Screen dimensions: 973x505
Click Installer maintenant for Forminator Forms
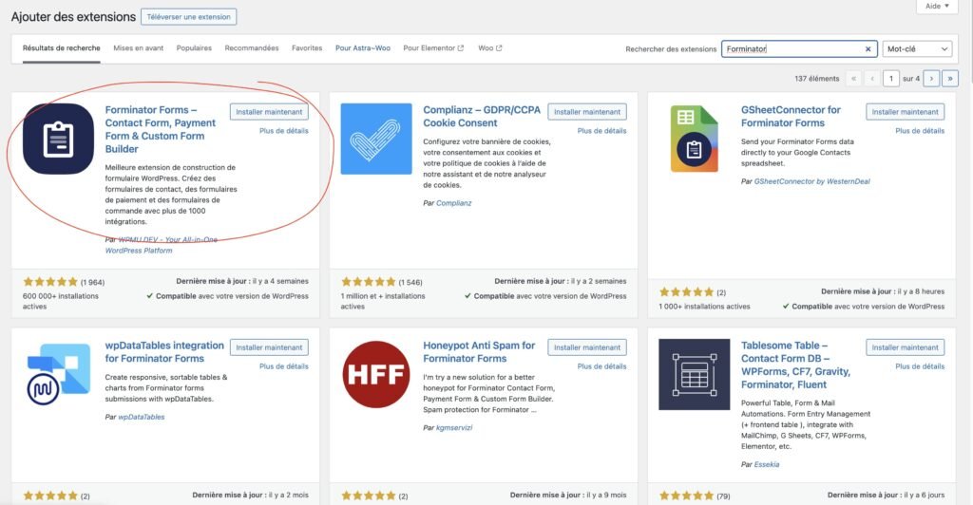click(269, 112)
